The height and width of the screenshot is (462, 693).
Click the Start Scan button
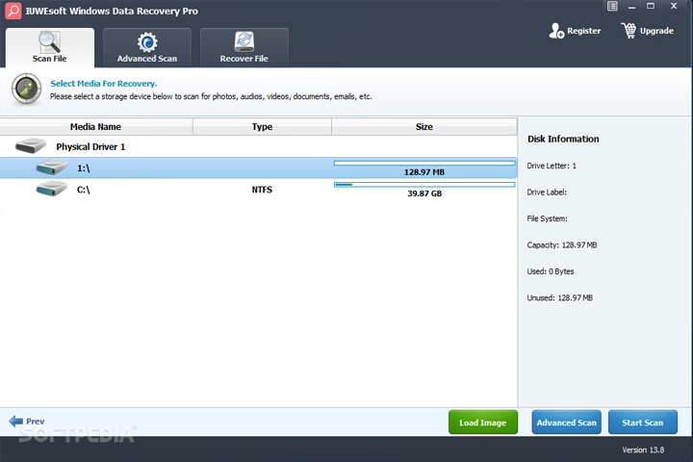(x=643, y=423)
